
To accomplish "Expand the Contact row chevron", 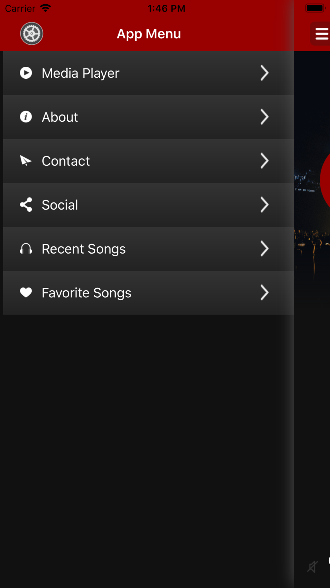I will pyautogui.click(x=264, y=161).
